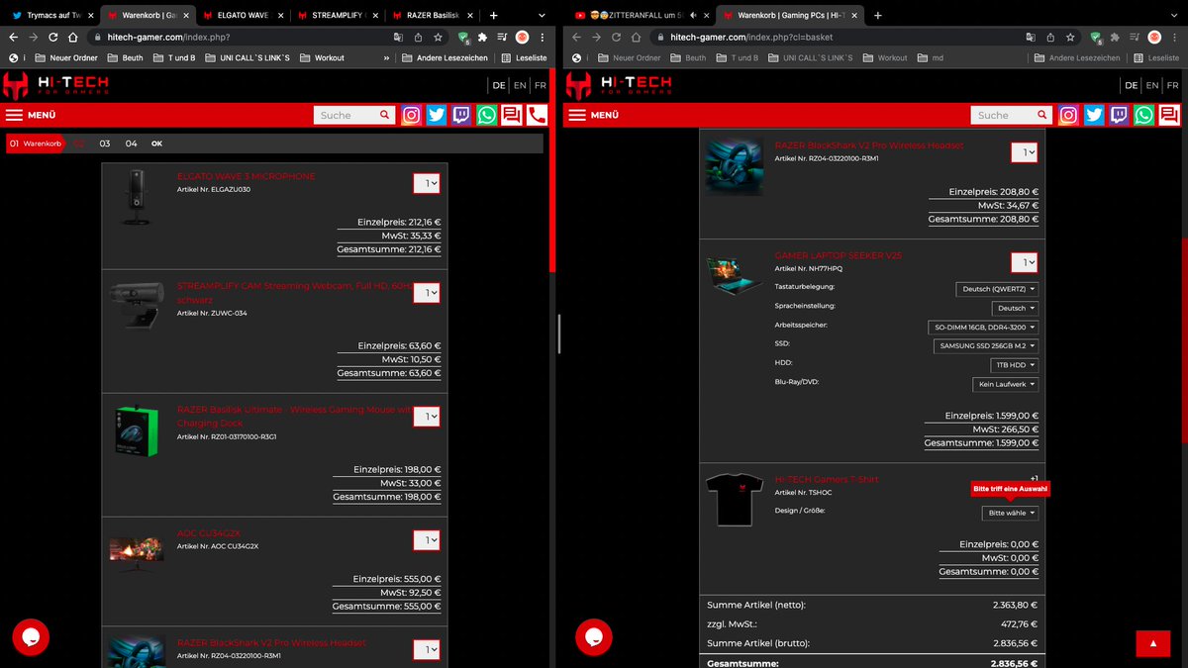Click scroll-to-top arrow button in right window
1188x668 pixels.
point(1152,643)
